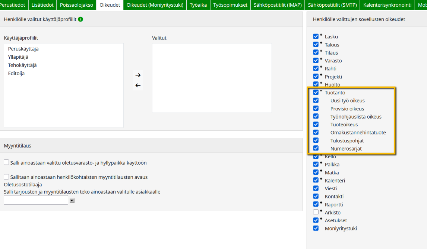Enable the Arkisto application checkbox
Screen dimensions: 427x249
pos(316,212)
